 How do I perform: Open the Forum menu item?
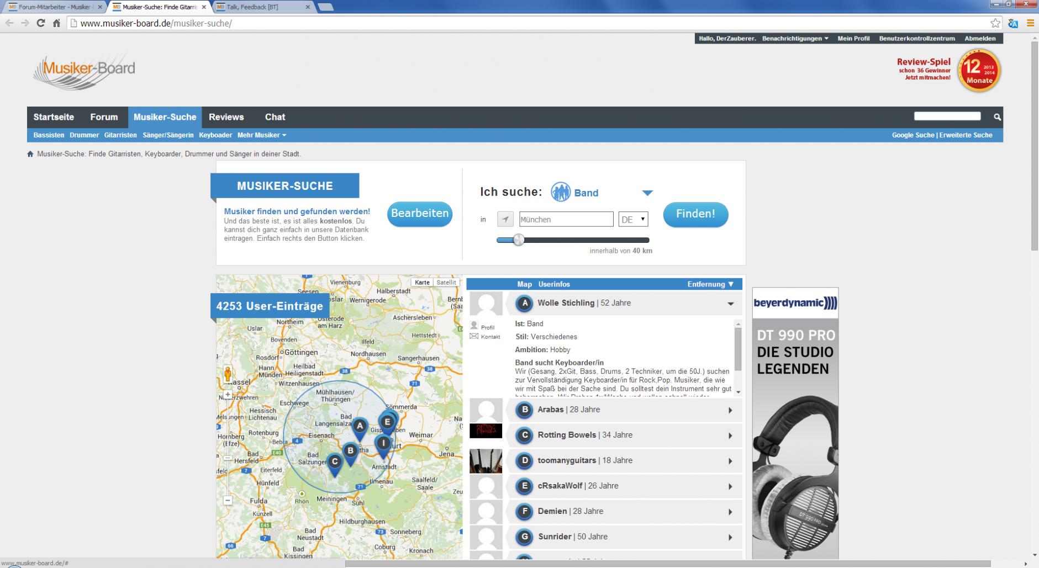click(x=104, y=117)
